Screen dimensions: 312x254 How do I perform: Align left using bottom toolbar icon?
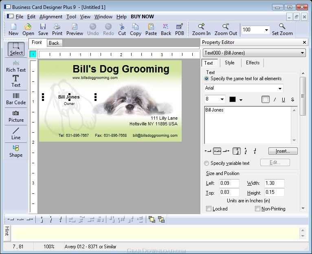point(11,219)
